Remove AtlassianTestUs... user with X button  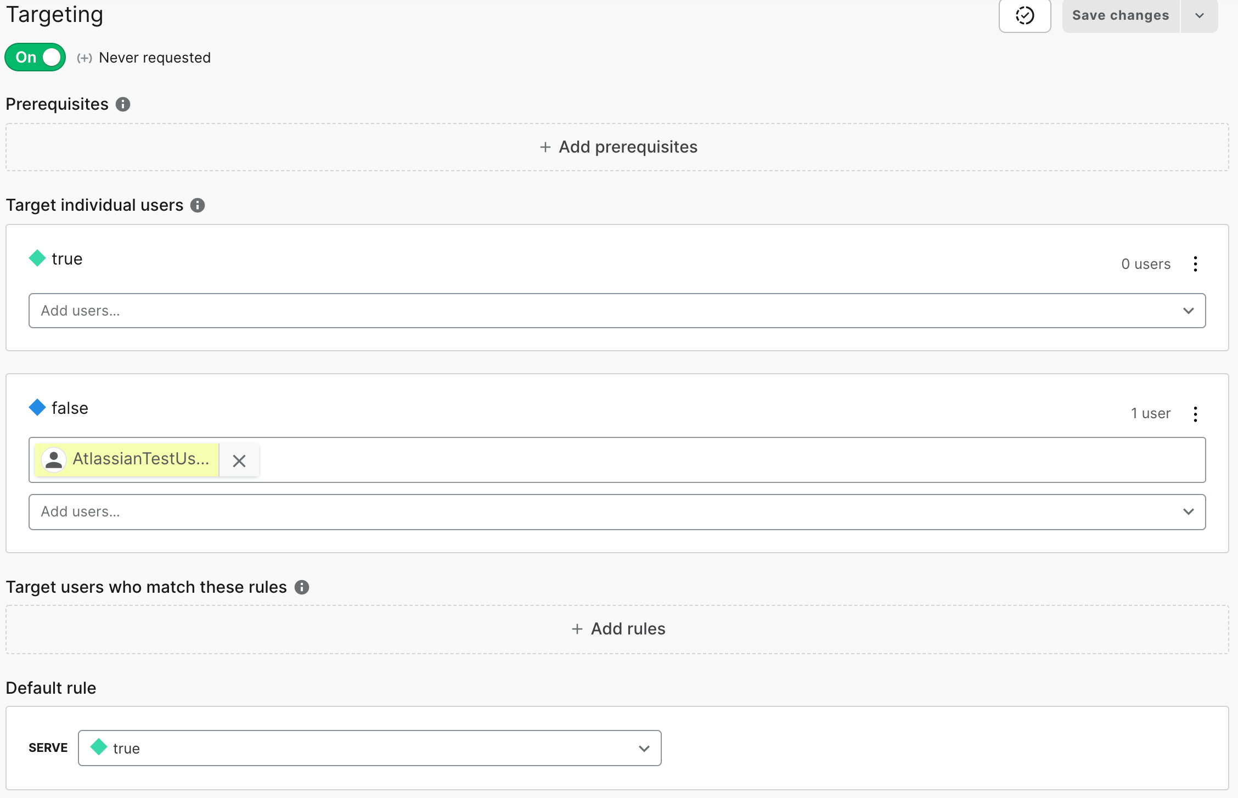point(239,460)
